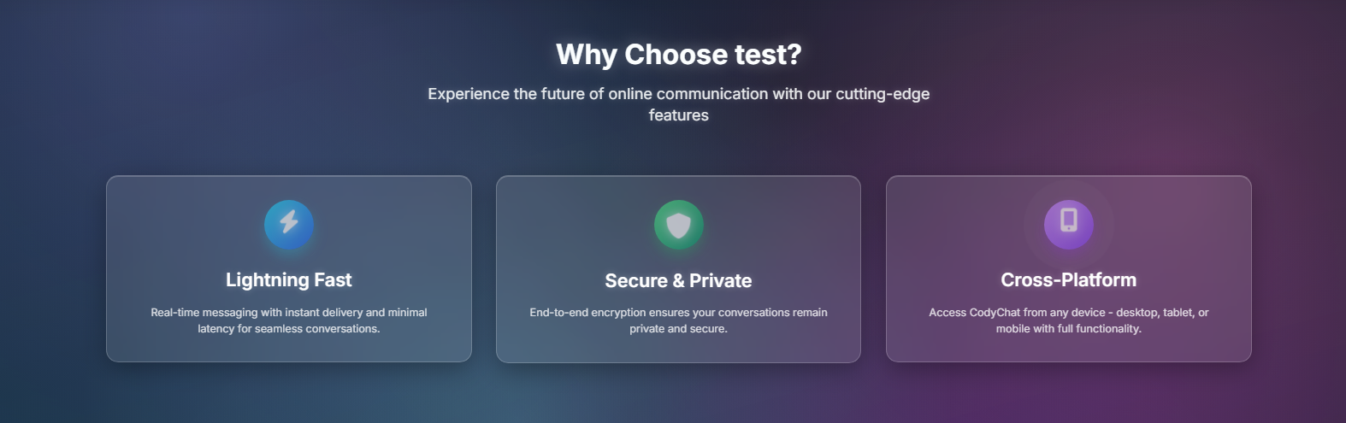
Task: Click the word "features" under the heading
Action: click(x=678, y=115)
